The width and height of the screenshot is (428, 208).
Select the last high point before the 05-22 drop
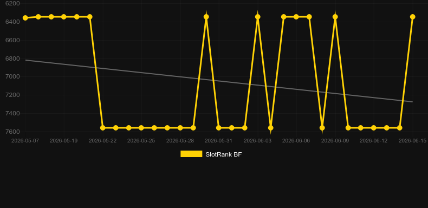(x=90, y=17)
